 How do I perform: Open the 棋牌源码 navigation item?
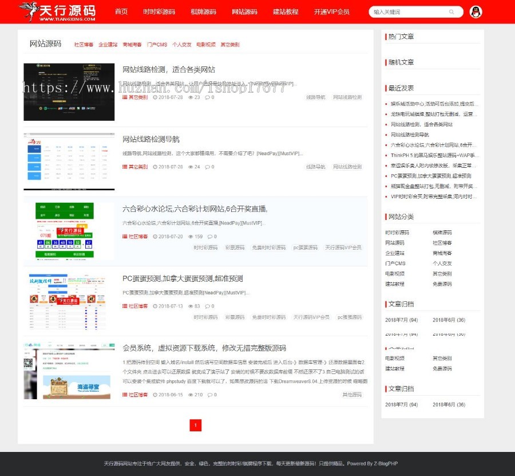203,12
